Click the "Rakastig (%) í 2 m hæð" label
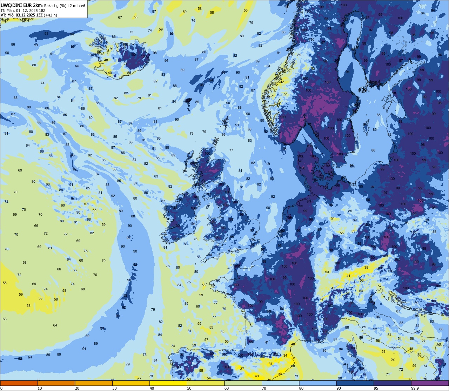 (x=65, y=6)
